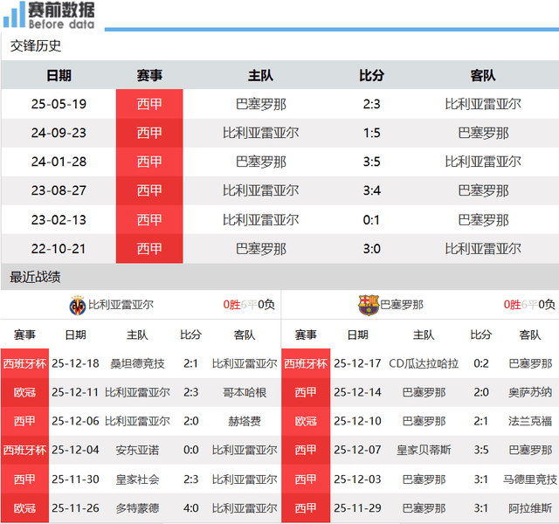Image resolution: width=559 pixels, height=524 pixels.
Task: Click the Villarreal club crest icon
Action: [77, 305]
